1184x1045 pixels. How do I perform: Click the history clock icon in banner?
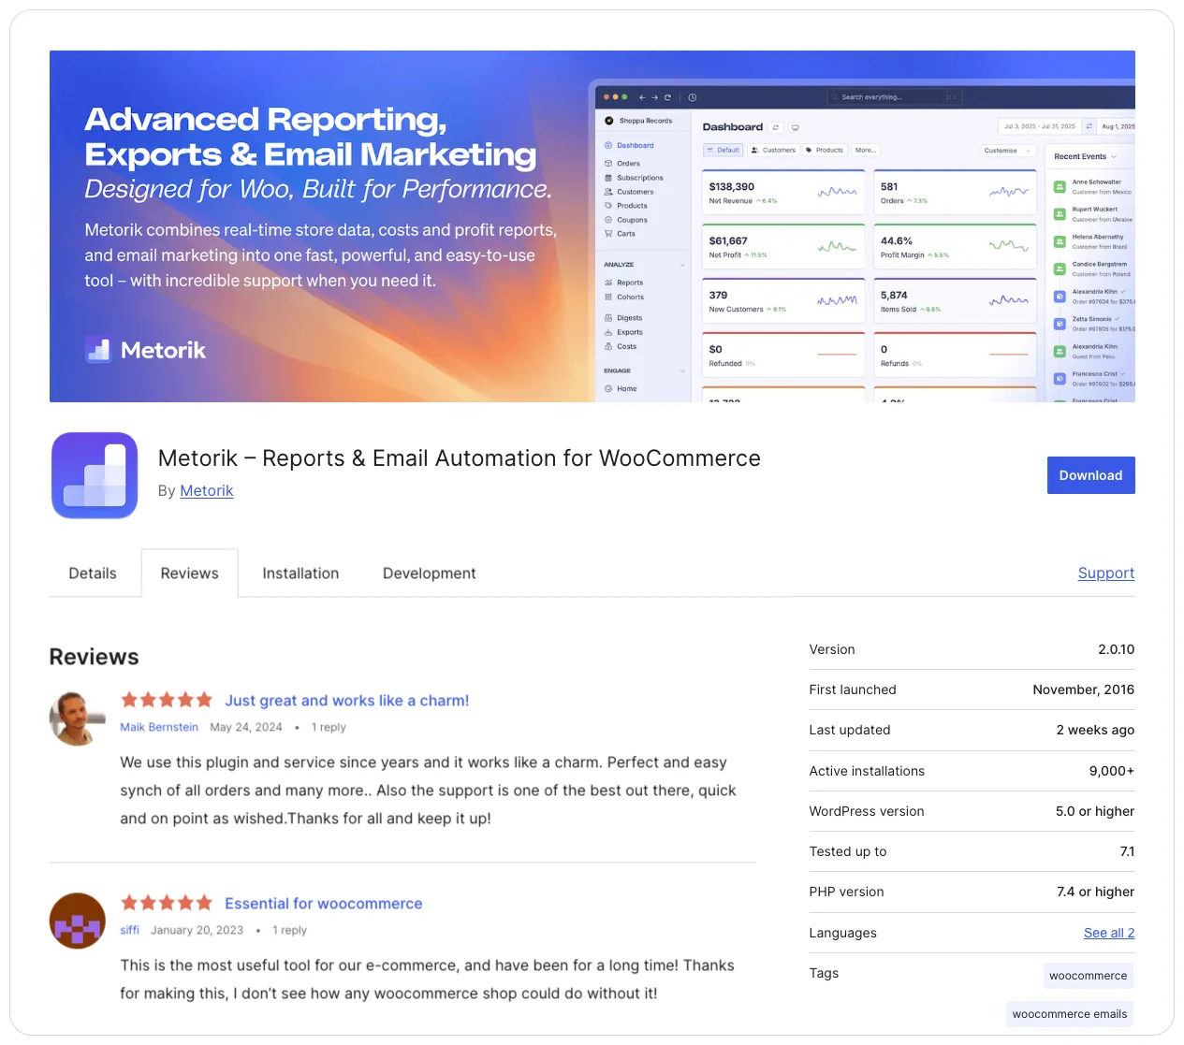coord(693,97)
